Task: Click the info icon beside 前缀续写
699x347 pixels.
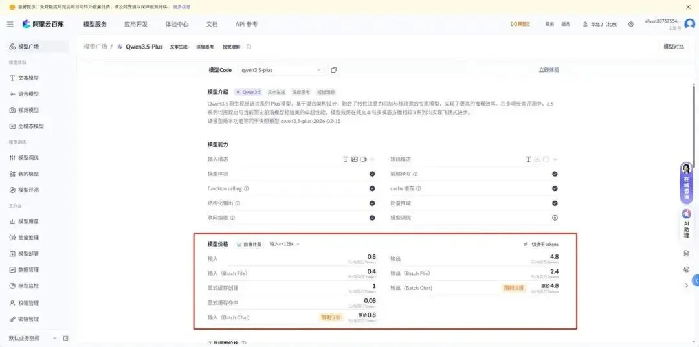Action: [x=415, y=174]
